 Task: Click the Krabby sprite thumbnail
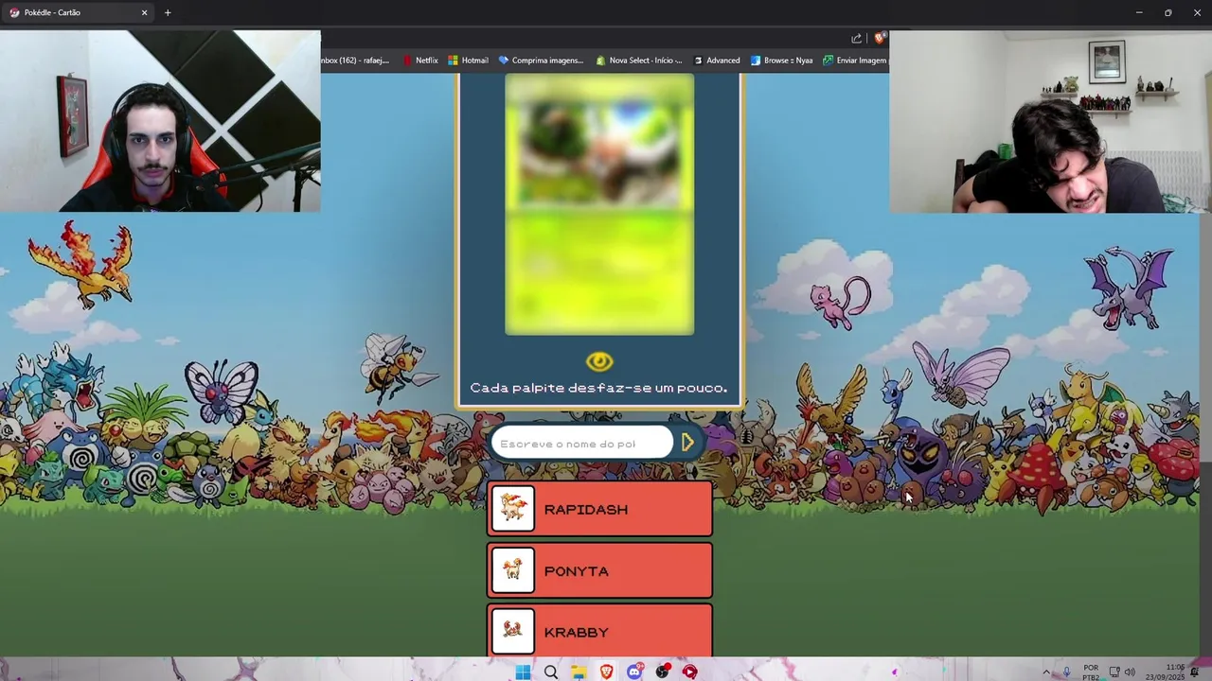point(513,631)
